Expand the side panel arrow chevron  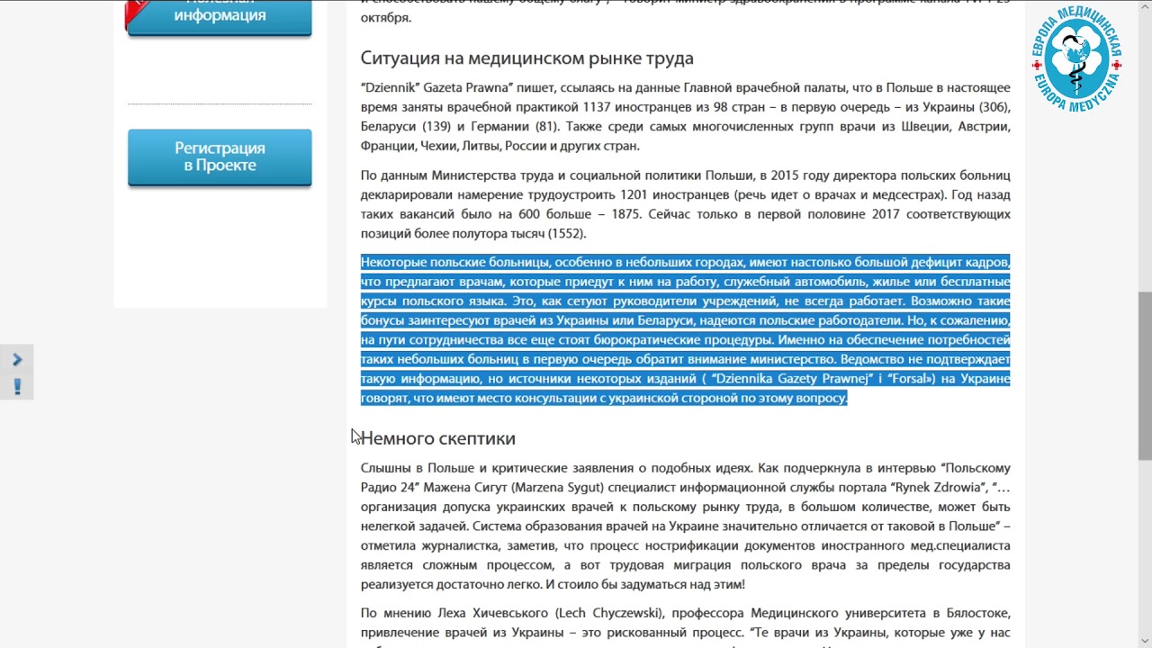(x=16, y=360)
